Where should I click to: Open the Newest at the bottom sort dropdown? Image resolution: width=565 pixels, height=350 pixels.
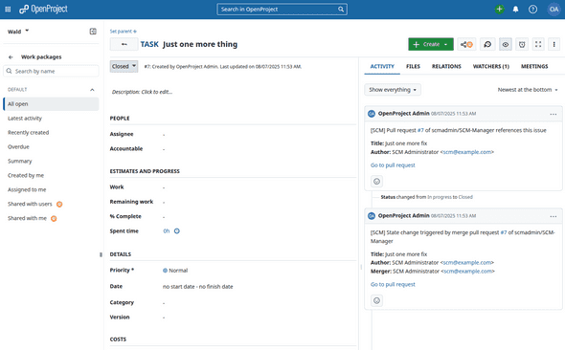pyautogui.click(x=528, y=90)
